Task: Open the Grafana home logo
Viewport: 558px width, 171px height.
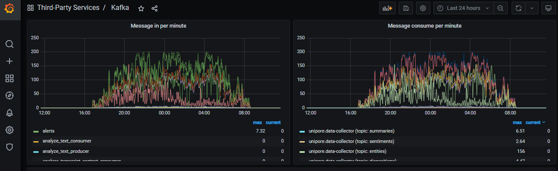Action: tap(10, 8)
